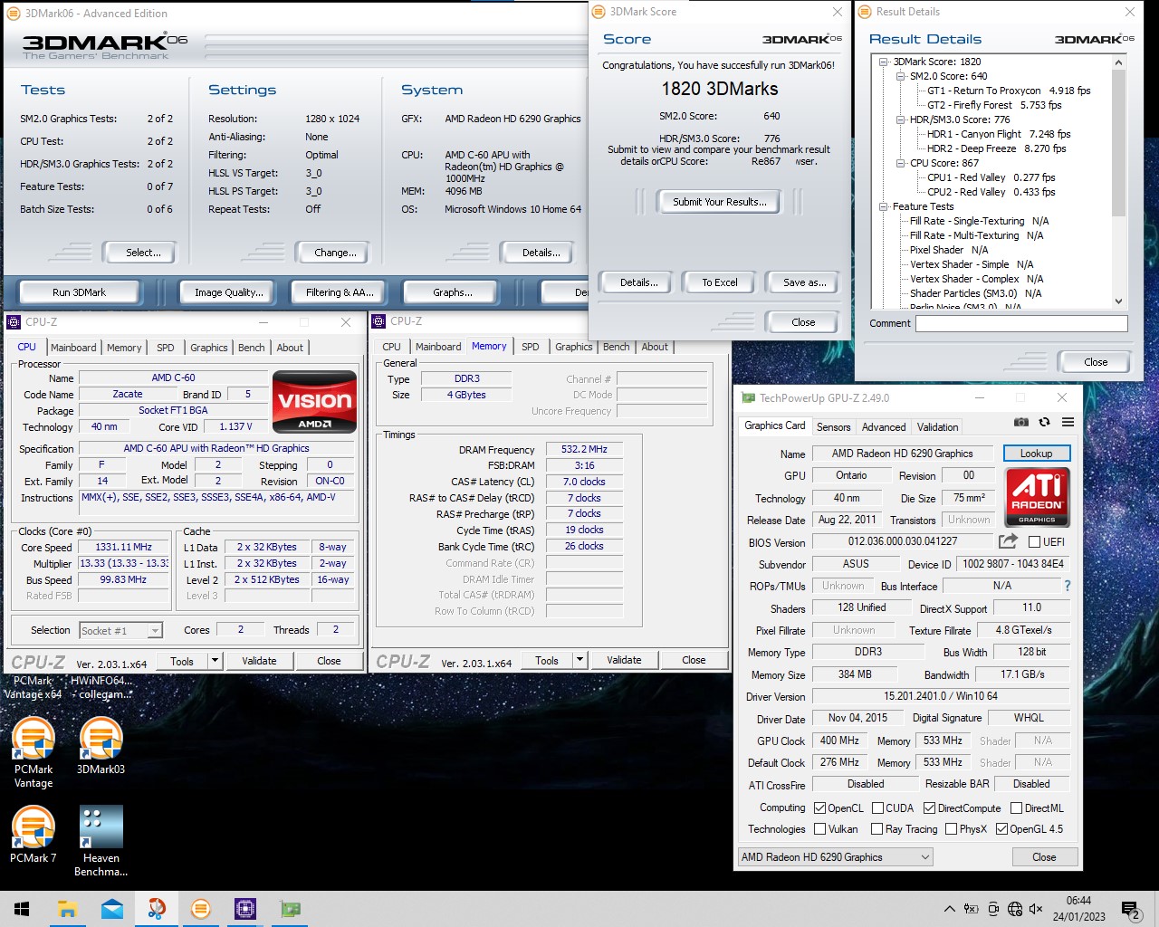Screen dimensions: 1159x927
Task: Click the Snipping Tool taskbar icon
Action: tap(156, 909)
